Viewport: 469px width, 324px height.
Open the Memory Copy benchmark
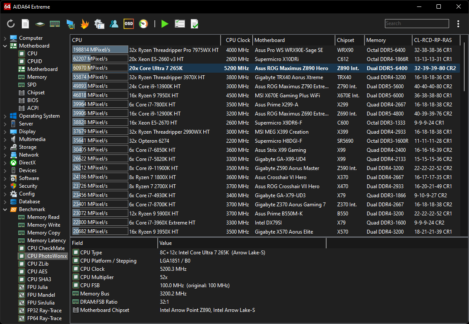pos(44,233)
